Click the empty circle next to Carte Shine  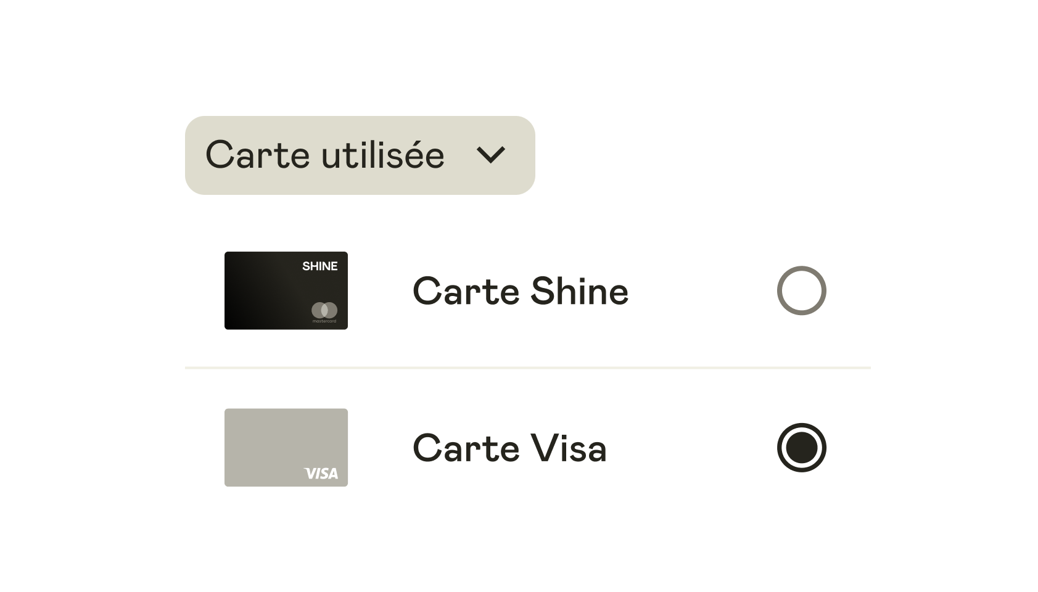(801, 290)
